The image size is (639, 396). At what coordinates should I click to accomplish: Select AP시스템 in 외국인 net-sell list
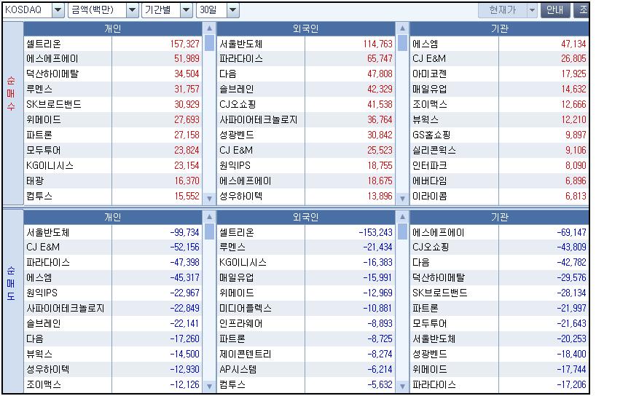click(x=238, y=370)
